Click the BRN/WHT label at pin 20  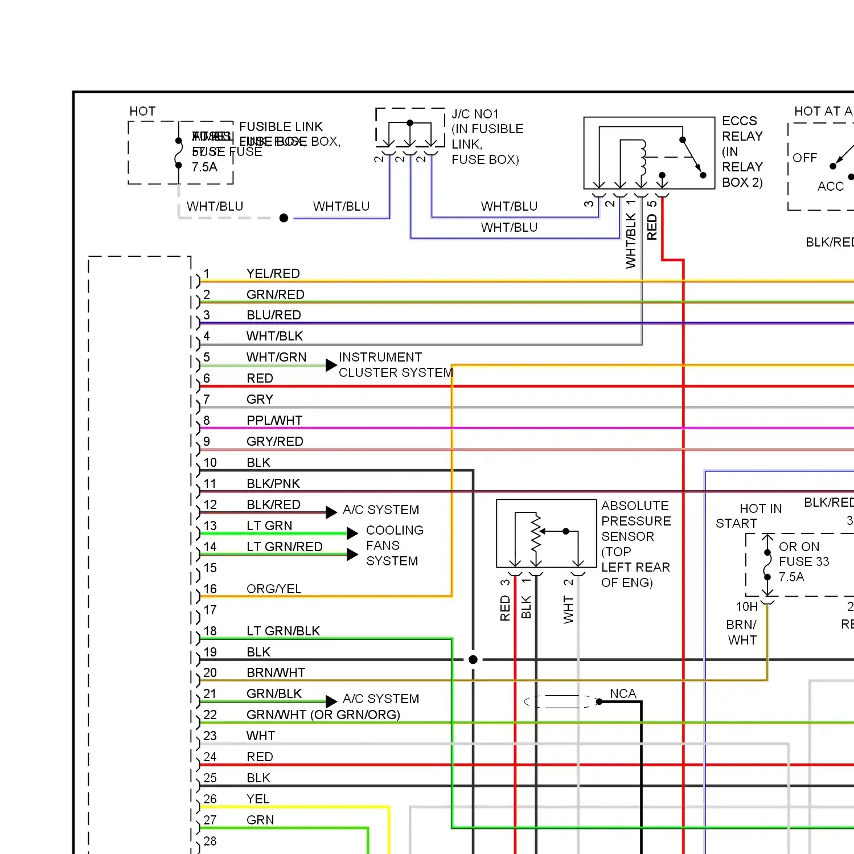(x=276, y=672)
